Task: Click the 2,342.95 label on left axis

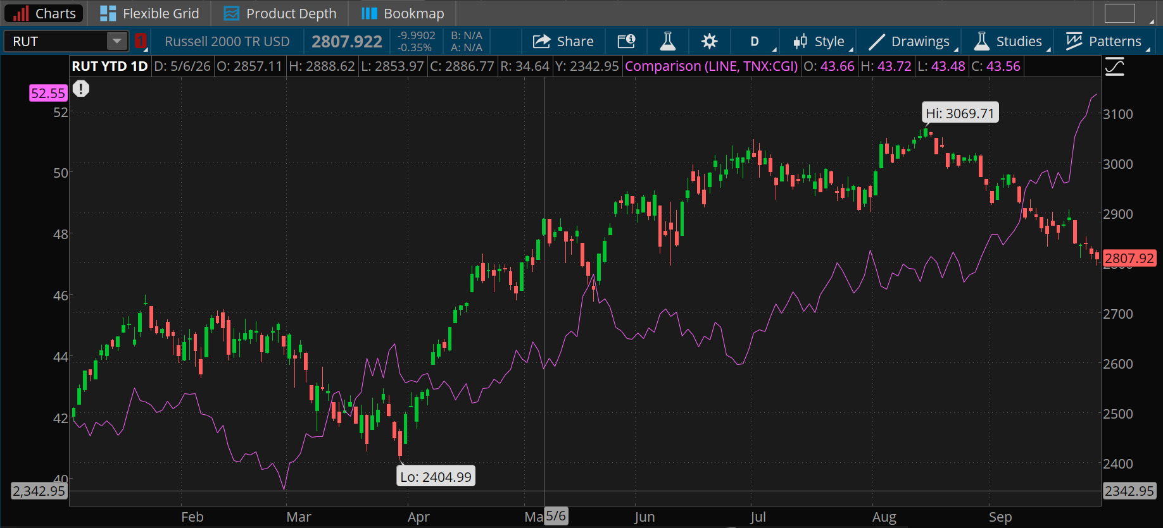Action: pyautogui.click(x=39, y=491)
